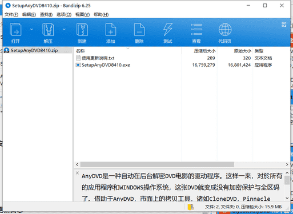293x214 pixels.
Task: Click the left arrow of horizontal scrollbar
Action: click(77, 164)
